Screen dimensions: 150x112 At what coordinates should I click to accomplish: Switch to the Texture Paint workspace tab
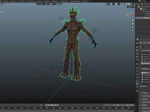point(31,1)
